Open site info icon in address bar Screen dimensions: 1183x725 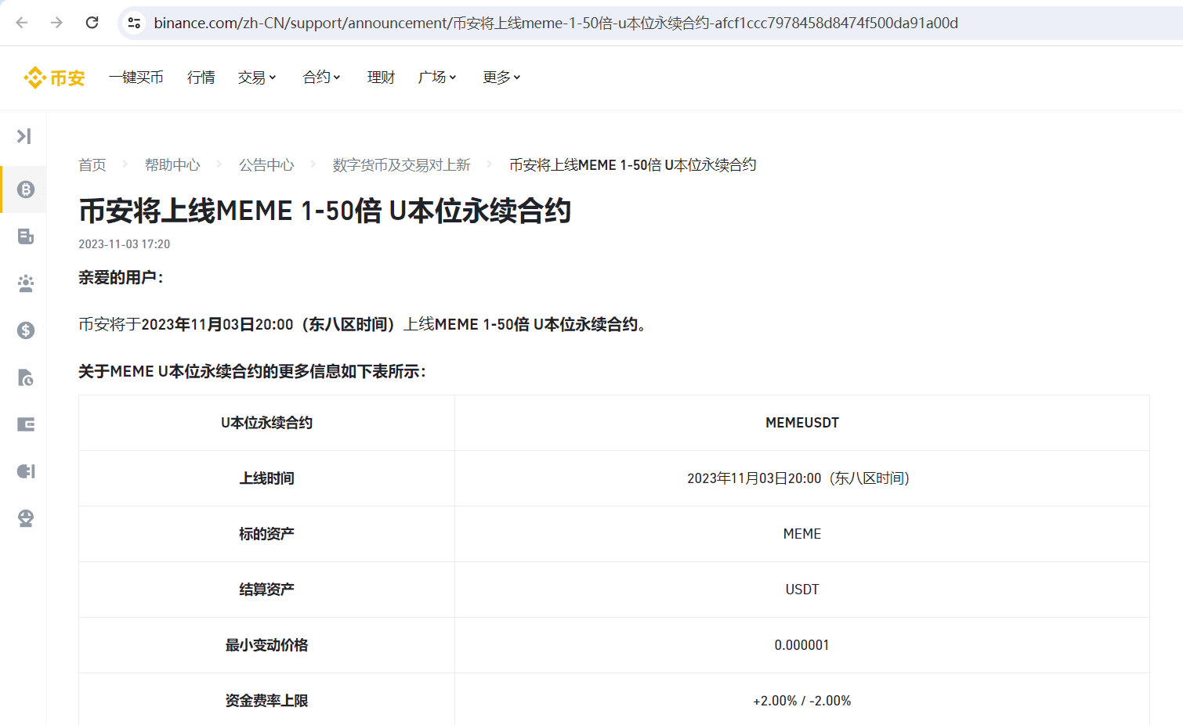(135, 23)
